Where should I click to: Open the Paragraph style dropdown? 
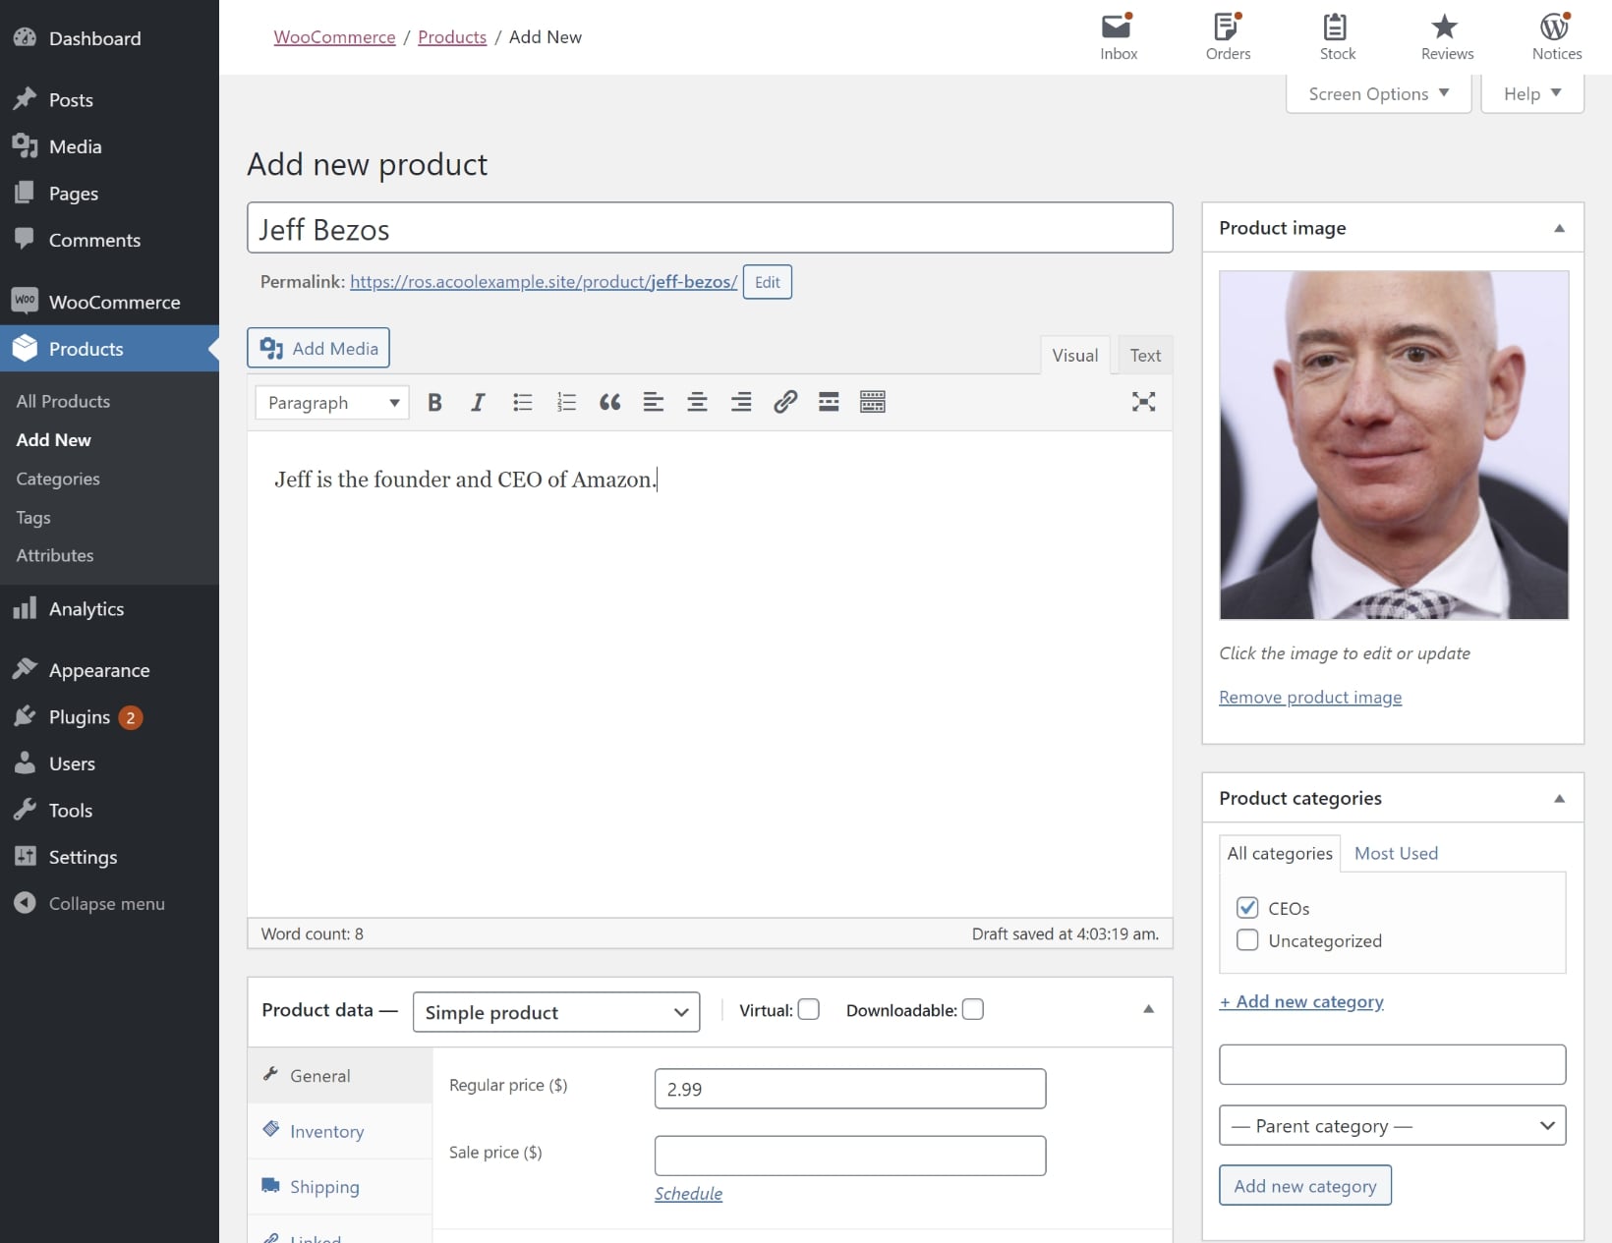point(330,402)
